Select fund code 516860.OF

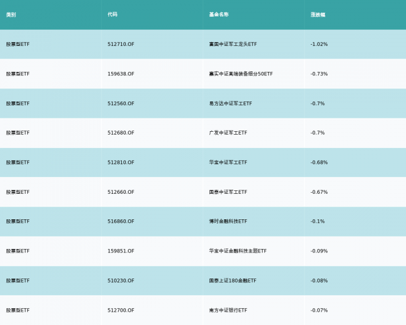121,221
